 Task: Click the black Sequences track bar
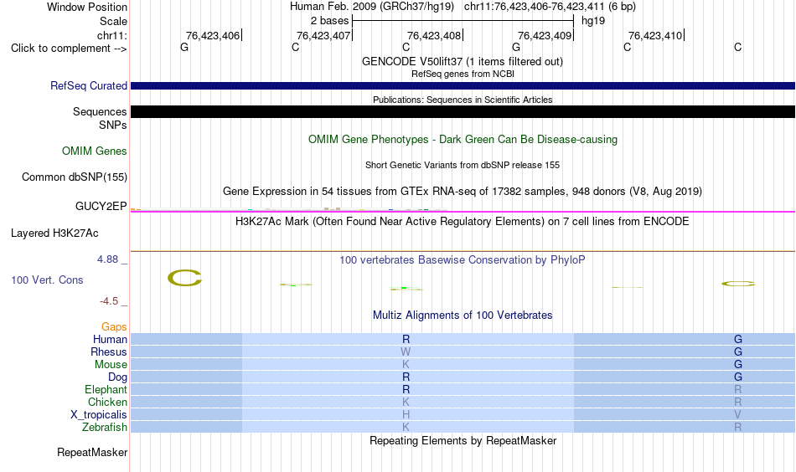point(463,111)
